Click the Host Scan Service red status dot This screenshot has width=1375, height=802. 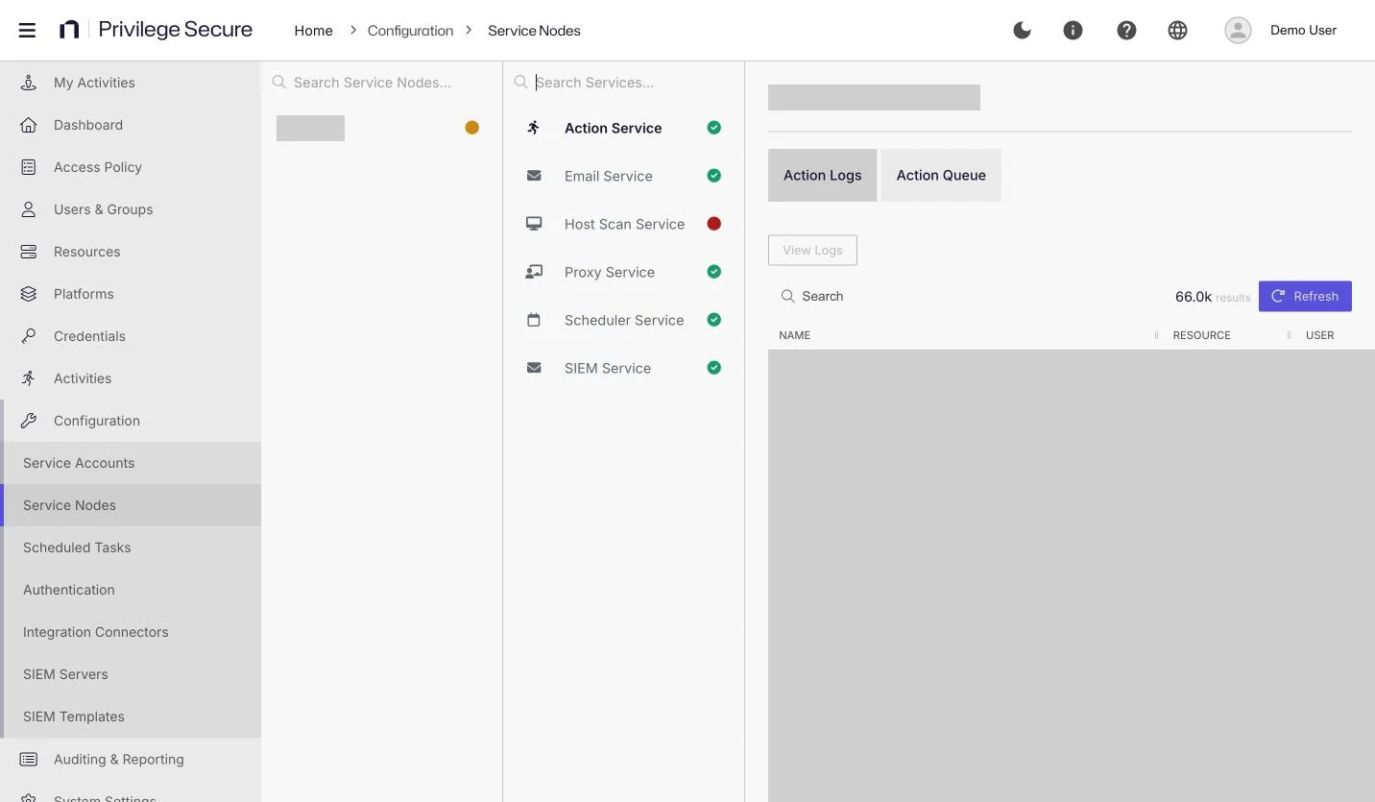(x=713, y=224)
